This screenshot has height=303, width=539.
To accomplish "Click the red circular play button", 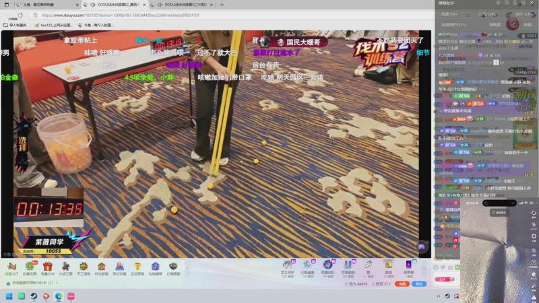I will pos(513,24).
